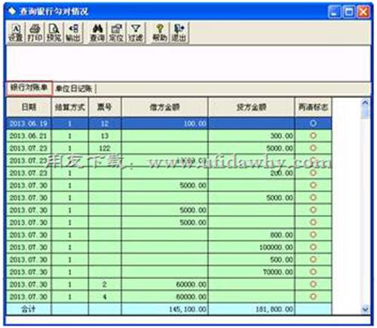
Task: Switch to the 银行对账单 tab
Action: coord(29,88)
